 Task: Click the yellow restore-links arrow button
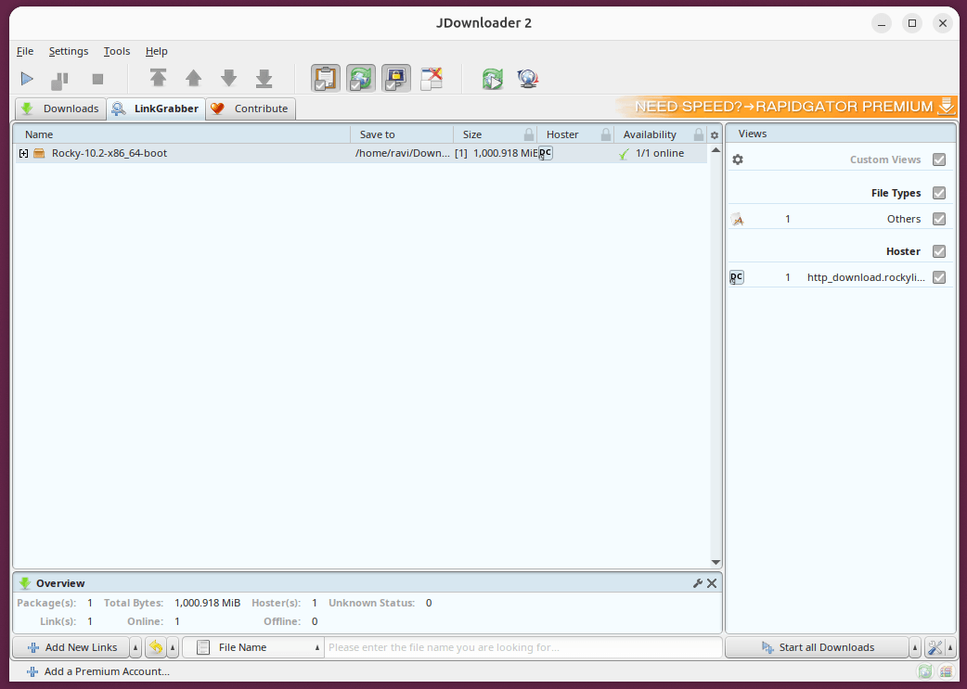(156, 647)
